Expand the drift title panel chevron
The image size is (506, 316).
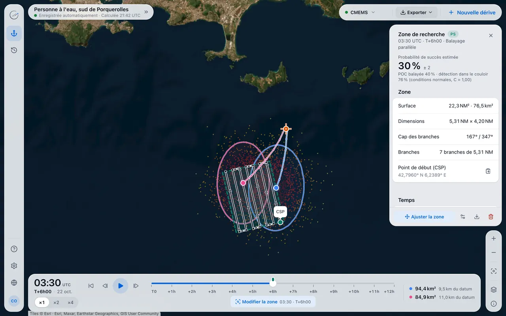pos(146,12)
